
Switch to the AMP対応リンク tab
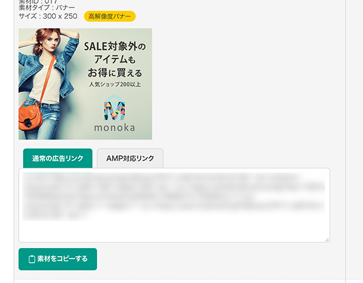point(130,158)
